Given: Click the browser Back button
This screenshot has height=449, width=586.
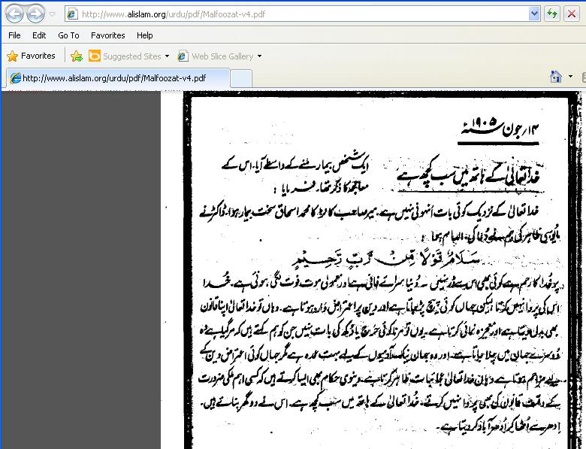Looking at the screenshot, I should 14,14.
